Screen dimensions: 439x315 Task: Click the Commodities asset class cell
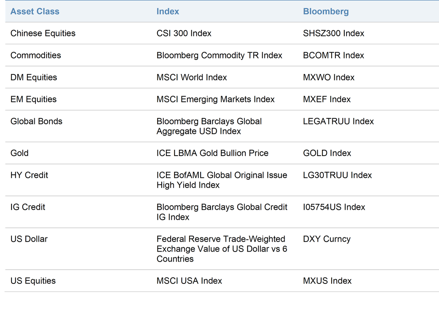click(35, 55)
